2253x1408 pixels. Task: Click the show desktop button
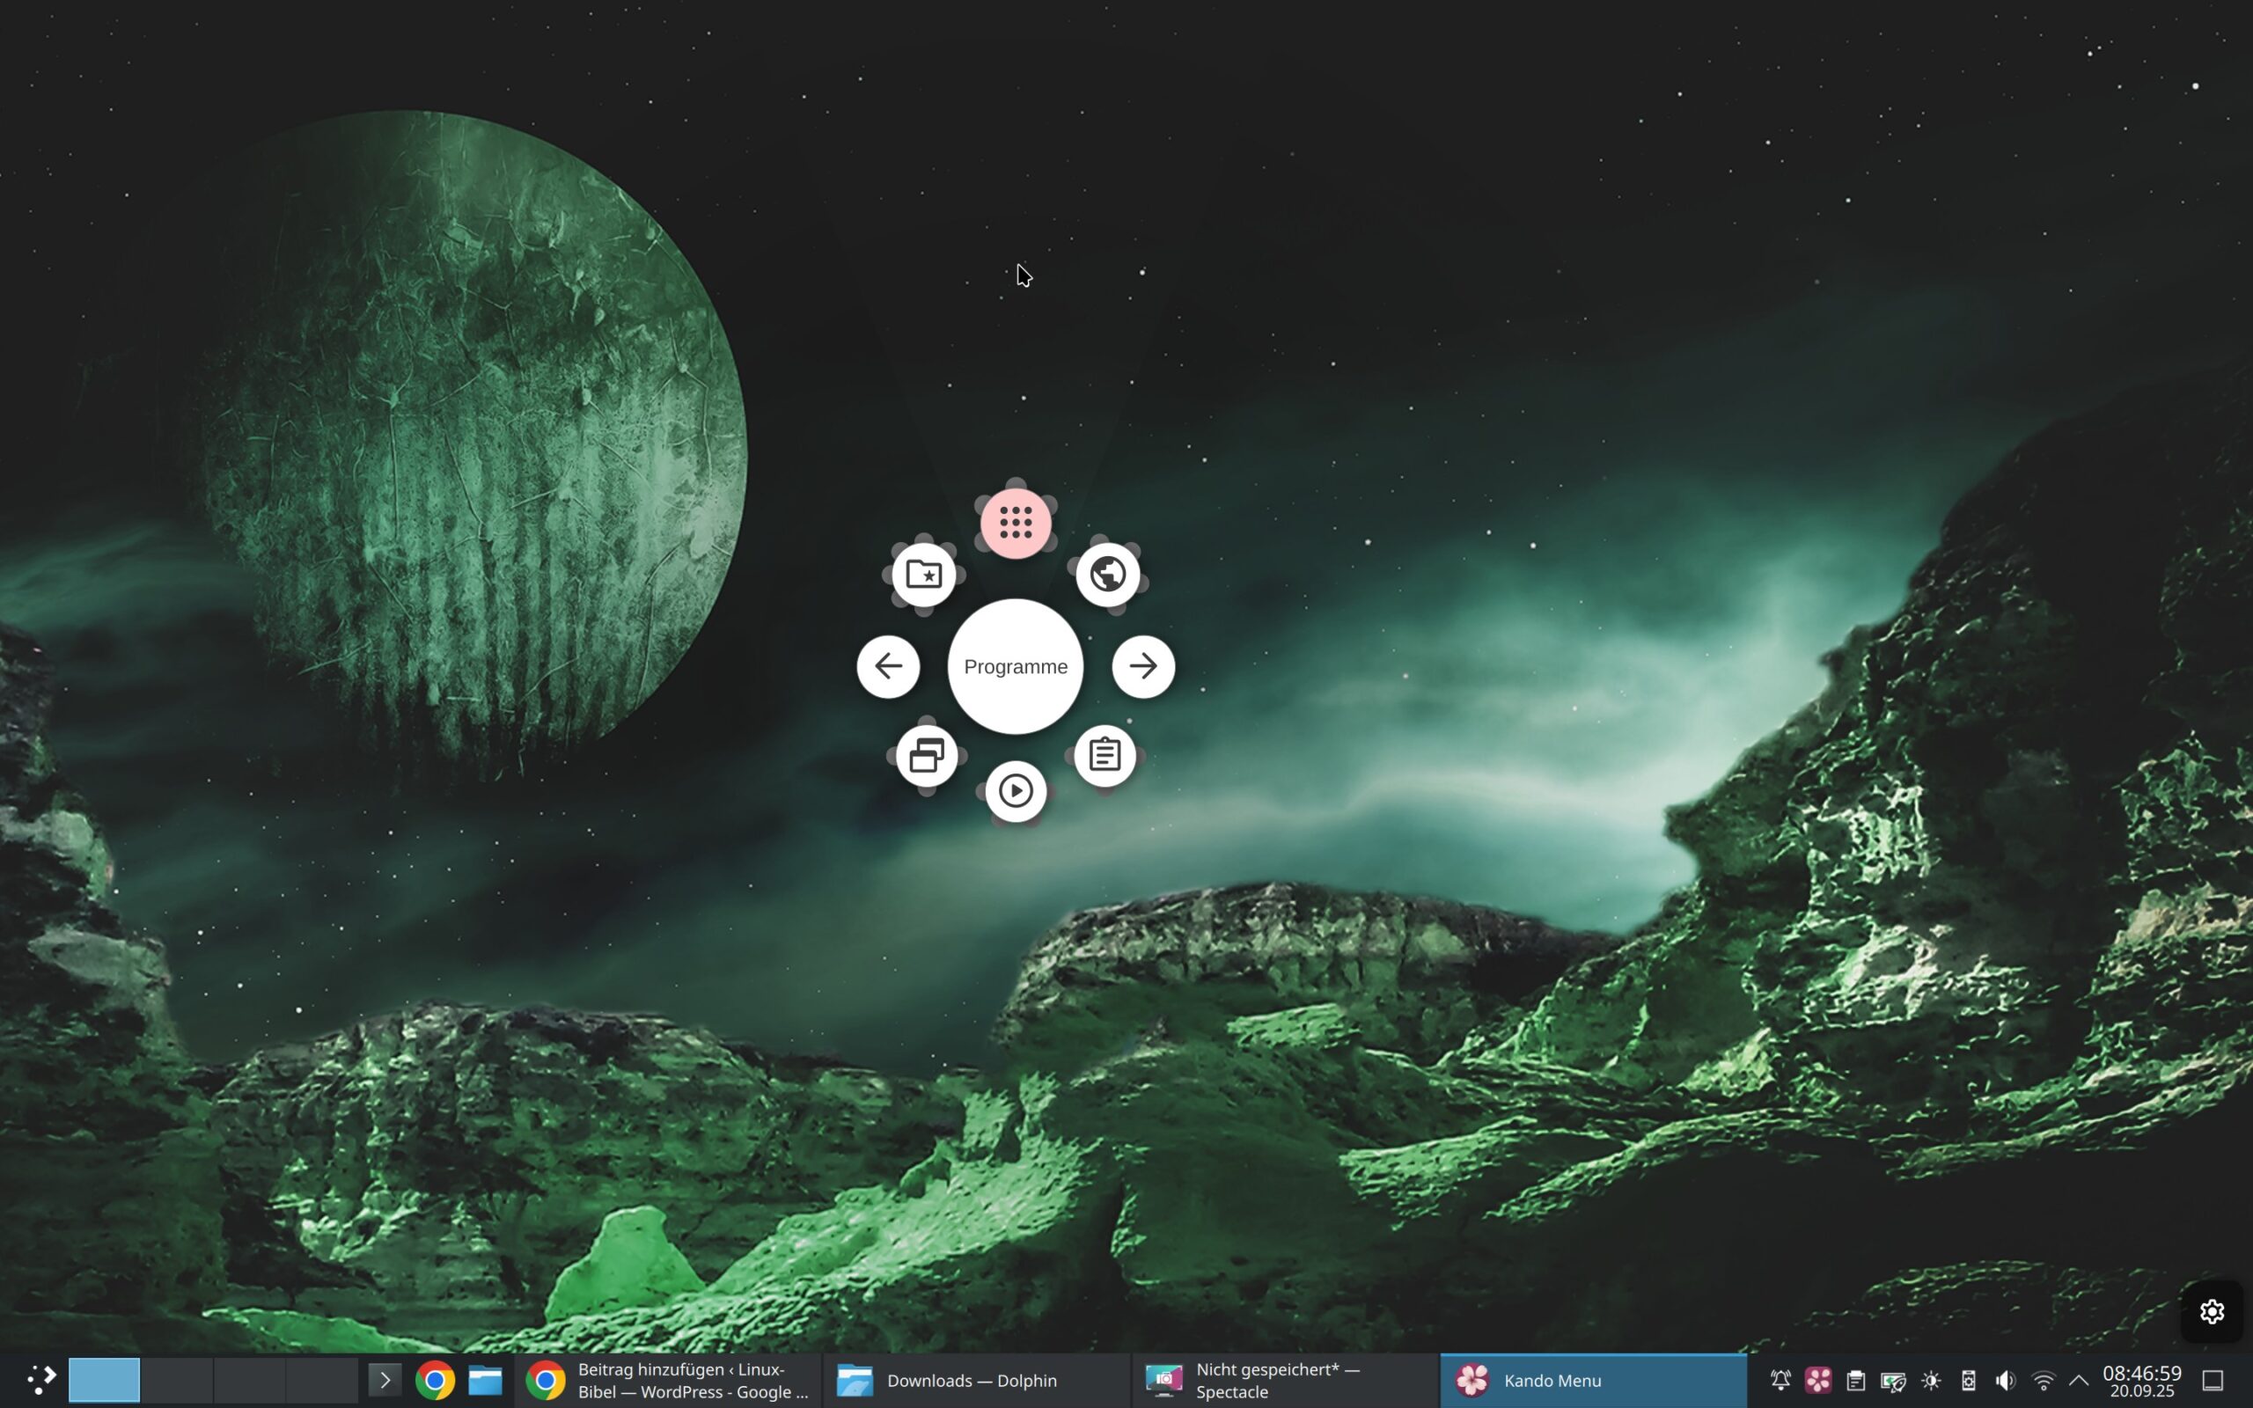pyautogui.click(x=2213, y=1380)
